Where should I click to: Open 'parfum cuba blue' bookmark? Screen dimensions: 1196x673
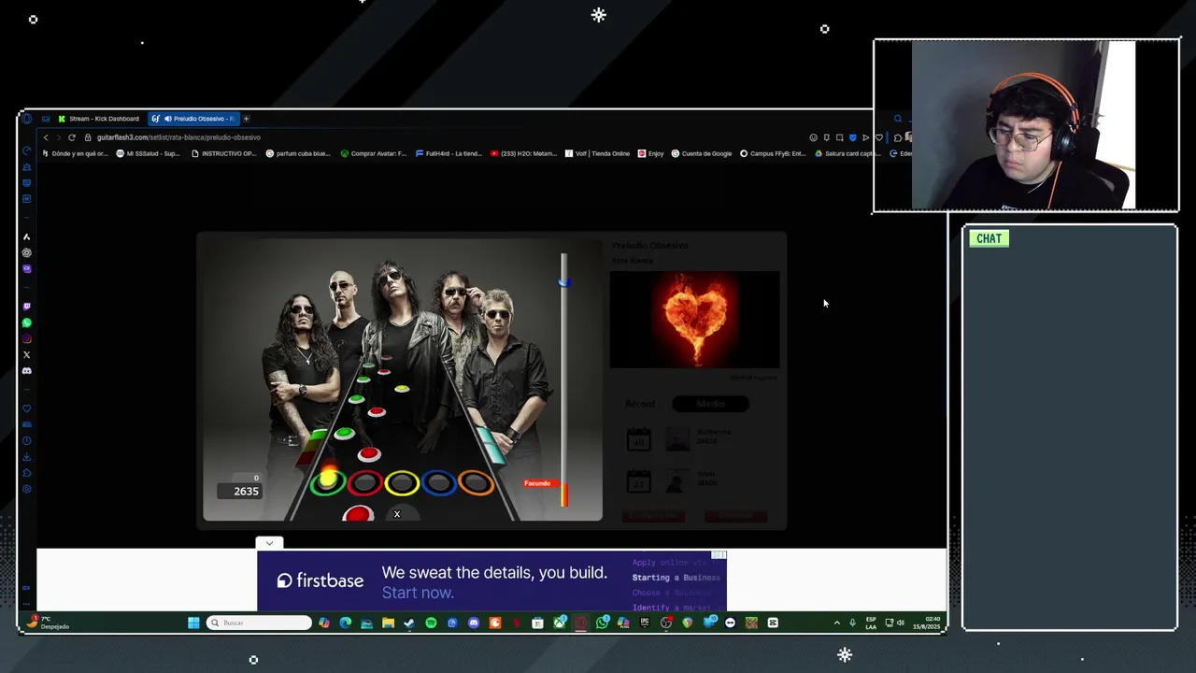tap(298, 153)
